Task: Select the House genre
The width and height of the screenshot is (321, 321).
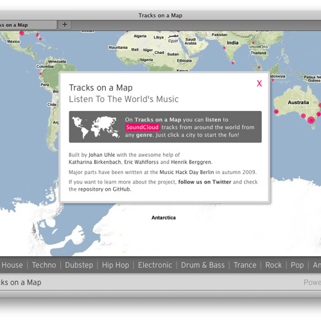Action: click(x=12, y=265)
